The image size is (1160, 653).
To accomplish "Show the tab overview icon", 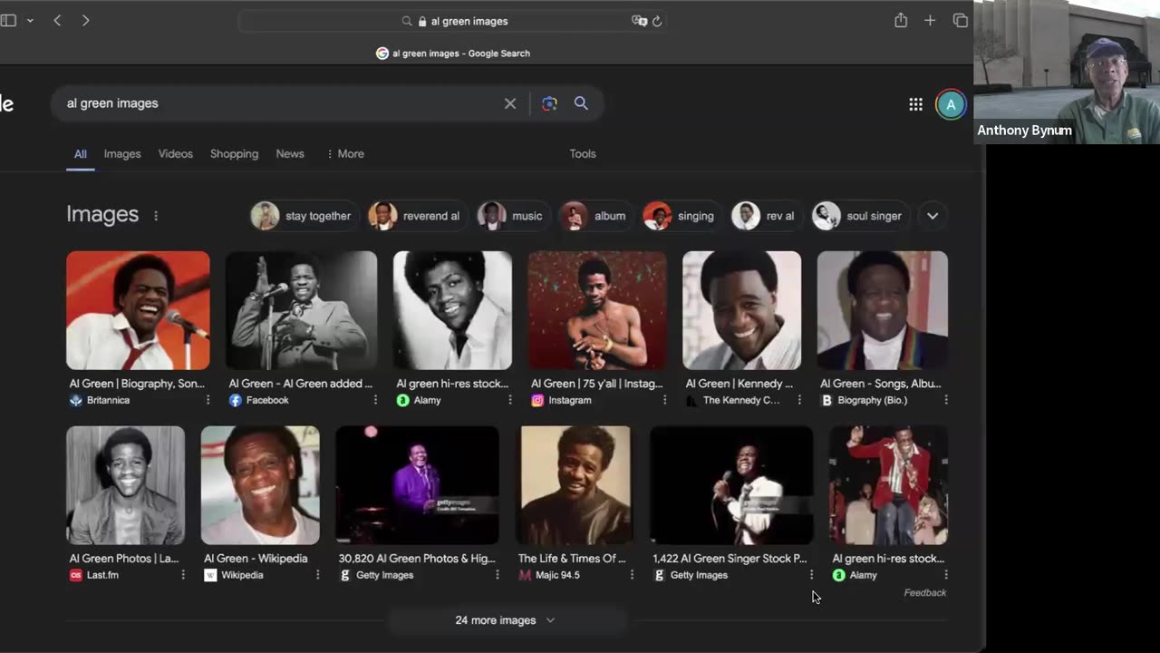I will [x=961, y=20].
